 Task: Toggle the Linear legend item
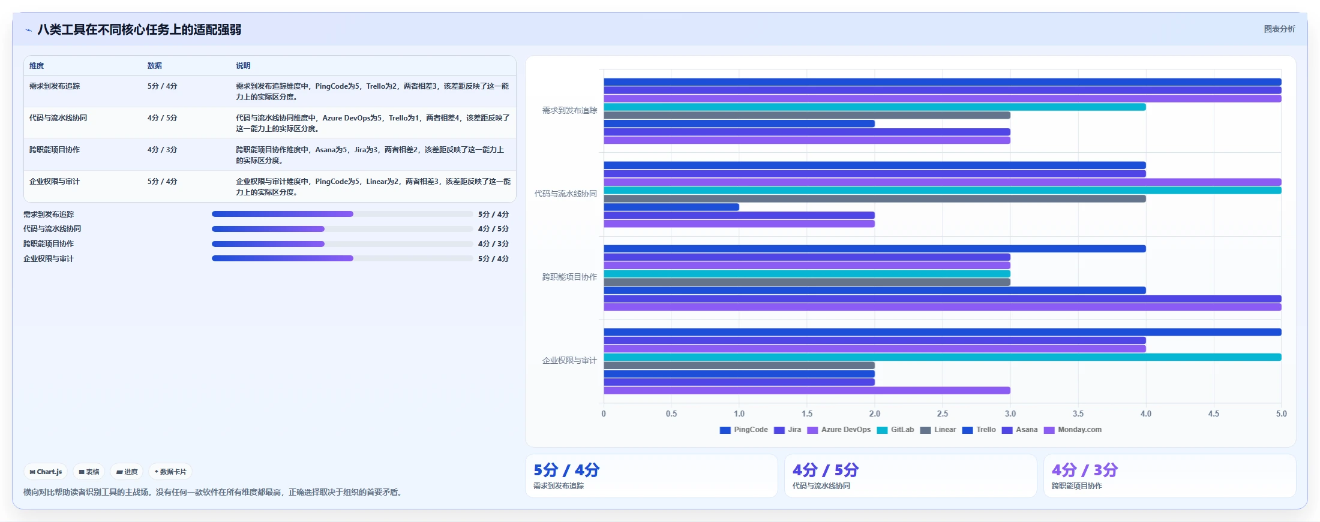938,430
